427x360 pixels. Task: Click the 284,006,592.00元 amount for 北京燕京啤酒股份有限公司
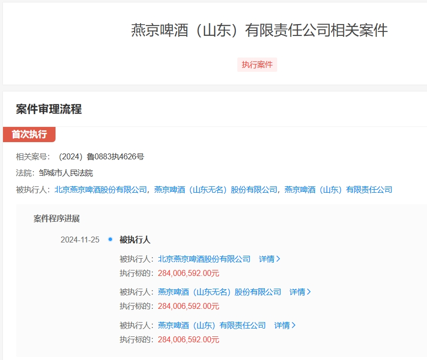point(189,273)
